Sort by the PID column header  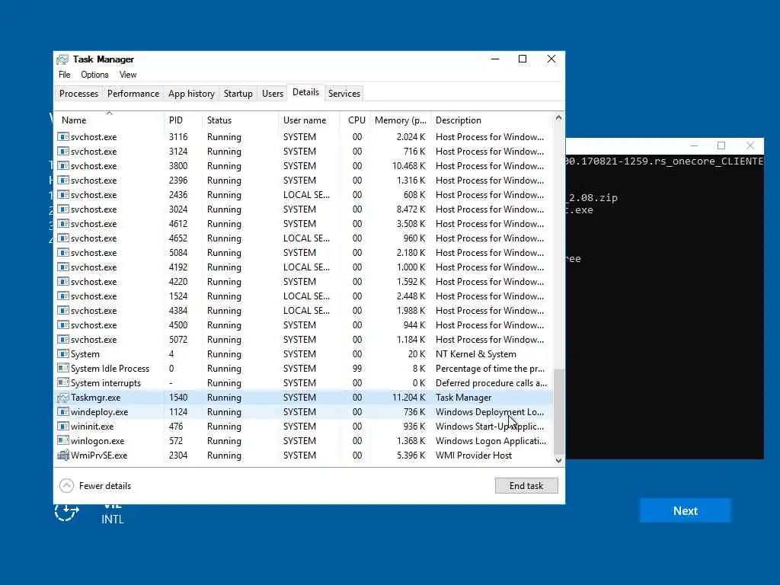(x=183, y=120)
